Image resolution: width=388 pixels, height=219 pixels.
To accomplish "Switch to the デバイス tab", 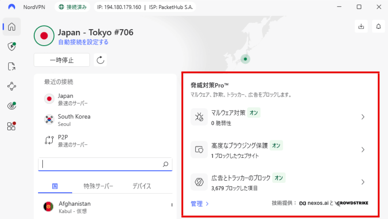I will tap(142, 186).
